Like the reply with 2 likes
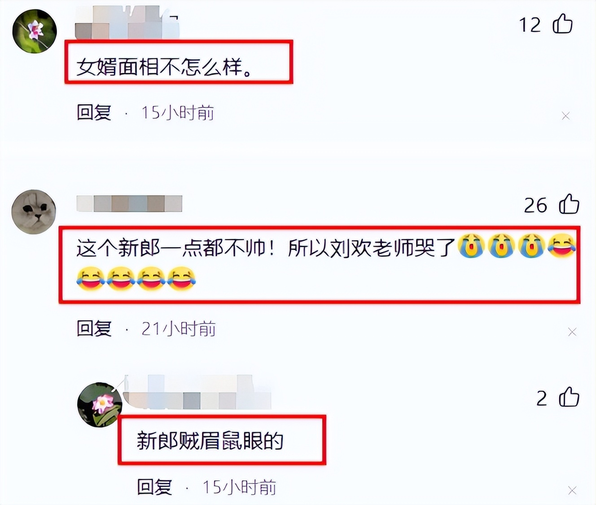596x505 pixels. pos(569,397)
